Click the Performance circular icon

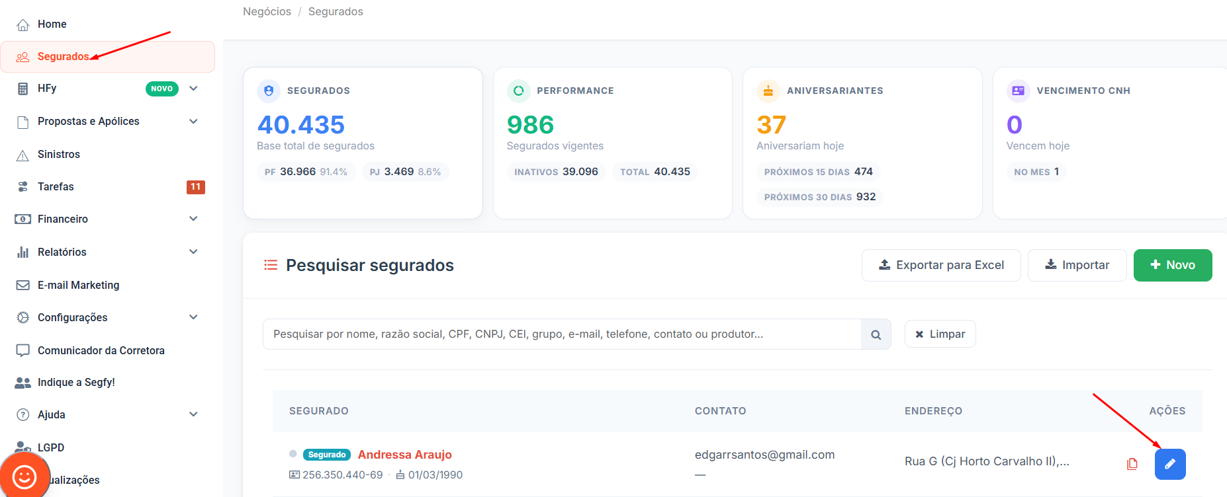pos(518,91)
